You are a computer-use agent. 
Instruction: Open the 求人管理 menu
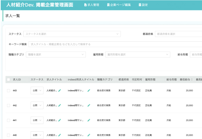pos(92,5)
